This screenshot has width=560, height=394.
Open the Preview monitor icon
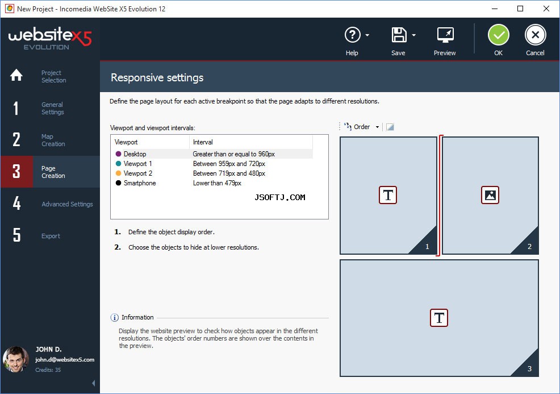click(445, 35)
